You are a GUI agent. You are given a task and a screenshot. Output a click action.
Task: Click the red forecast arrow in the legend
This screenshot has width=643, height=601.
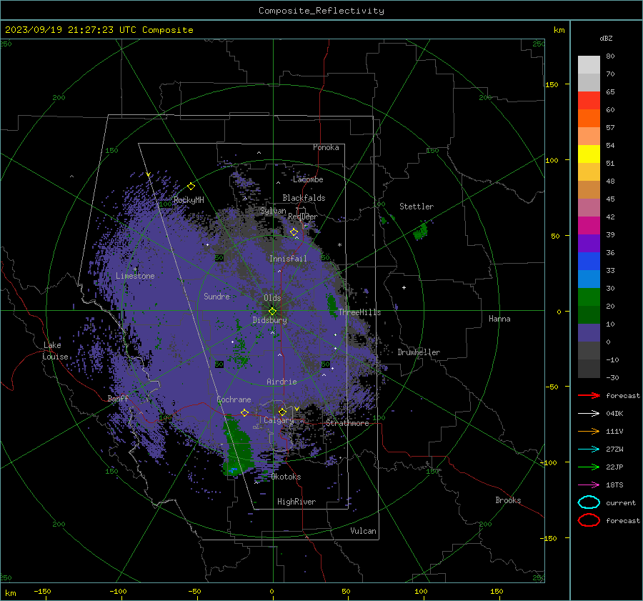click(589, 395)
